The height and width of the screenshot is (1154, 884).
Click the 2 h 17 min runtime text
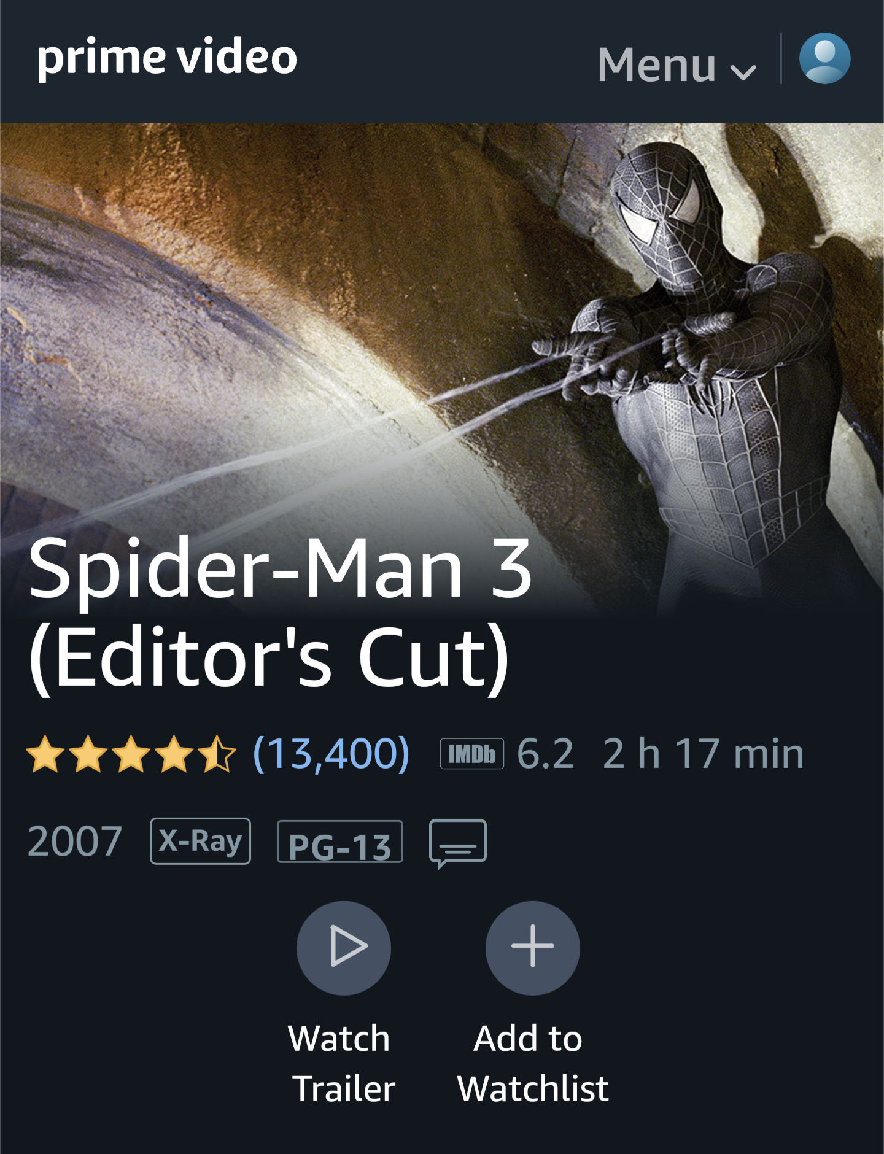[704, 754]
